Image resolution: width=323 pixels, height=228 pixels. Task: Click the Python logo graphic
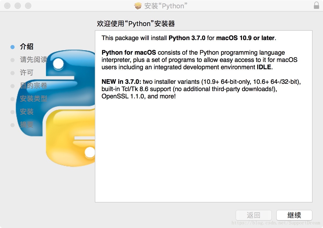pyautogui.click(x=55, y=108)
